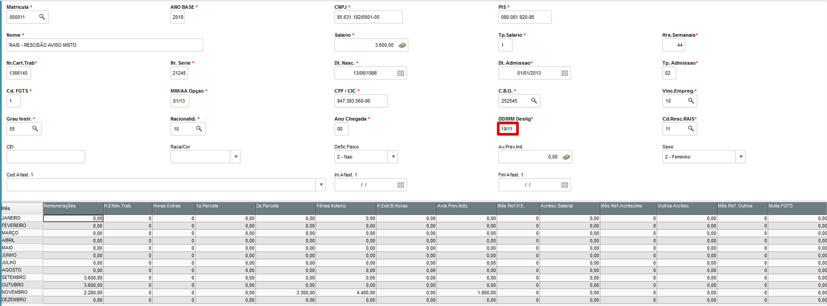Click the CPF / CIC field

coord(361,101)
